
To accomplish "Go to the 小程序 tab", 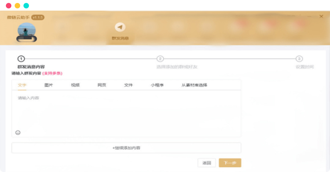I will [x=157, y=85].
